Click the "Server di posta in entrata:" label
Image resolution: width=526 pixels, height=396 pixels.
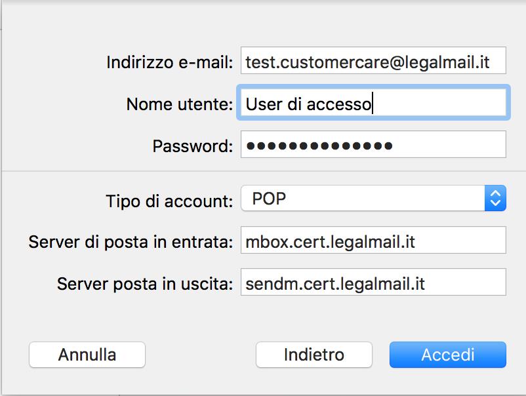click(131, 242)
